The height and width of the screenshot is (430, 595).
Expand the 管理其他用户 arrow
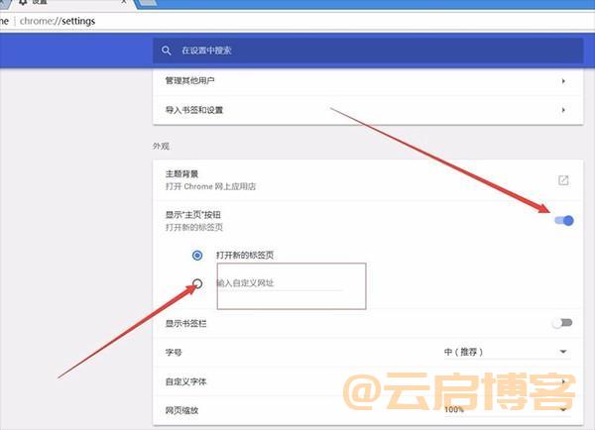click(563, 81)
